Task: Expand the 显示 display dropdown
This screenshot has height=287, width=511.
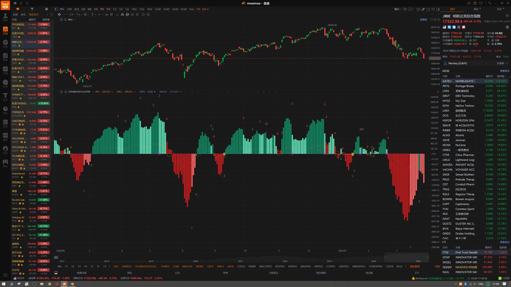Action: point(398,9)
